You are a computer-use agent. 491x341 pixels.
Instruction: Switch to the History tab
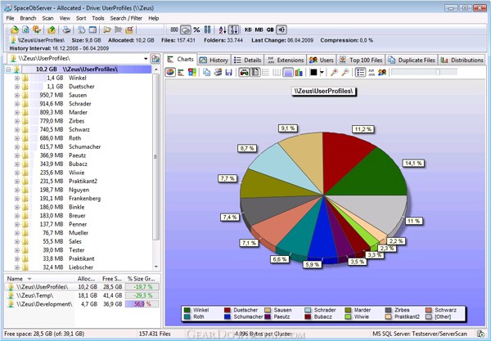tap(214, 60)
